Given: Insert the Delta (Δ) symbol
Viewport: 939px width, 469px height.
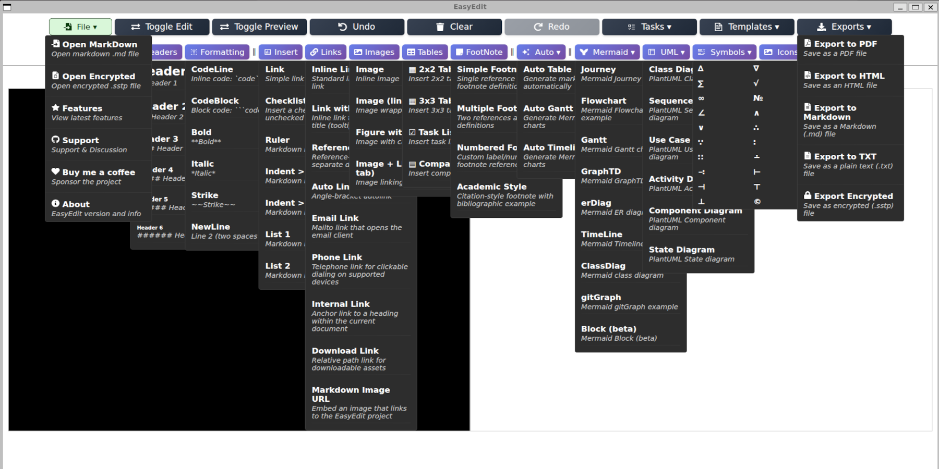Looking at the screenshot, I should pos(701,69).
